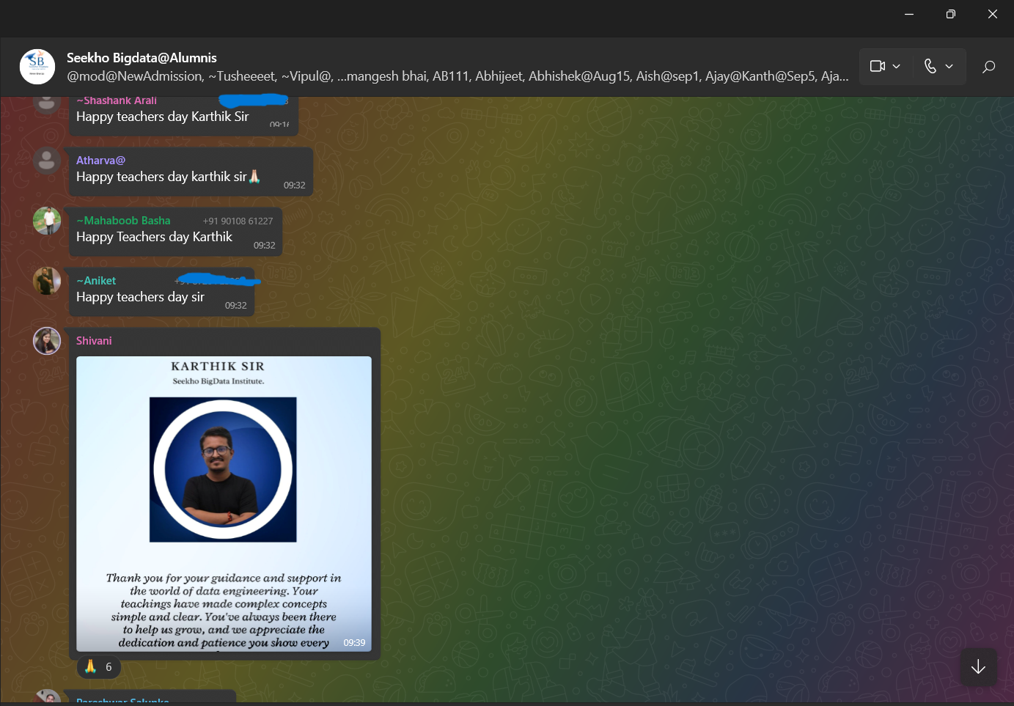1014x706 pixels.
Task: Click sender name Shivani
Action: pos(94,341)
